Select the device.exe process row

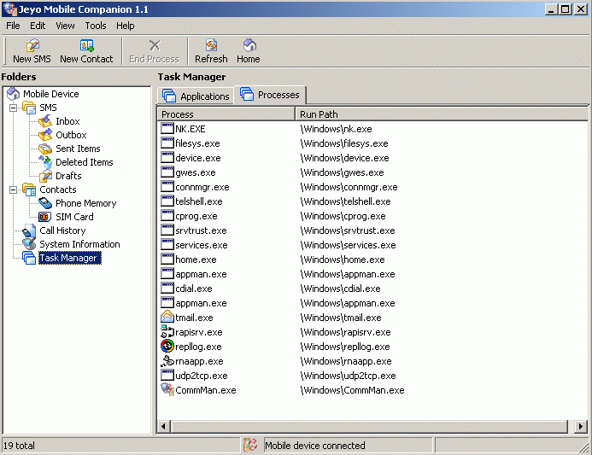tap(372, 158)
